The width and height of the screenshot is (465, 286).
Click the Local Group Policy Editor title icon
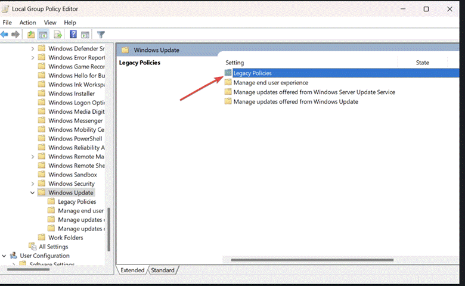tap(5, 9)
